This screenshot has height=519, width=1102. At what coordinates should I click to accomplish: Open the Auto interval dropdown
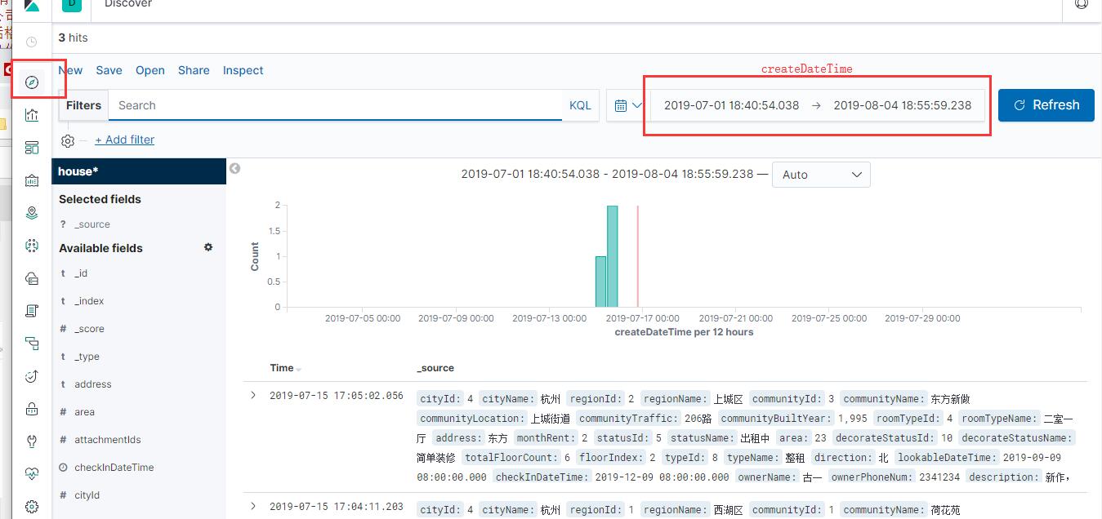click(x=821, y=174)
